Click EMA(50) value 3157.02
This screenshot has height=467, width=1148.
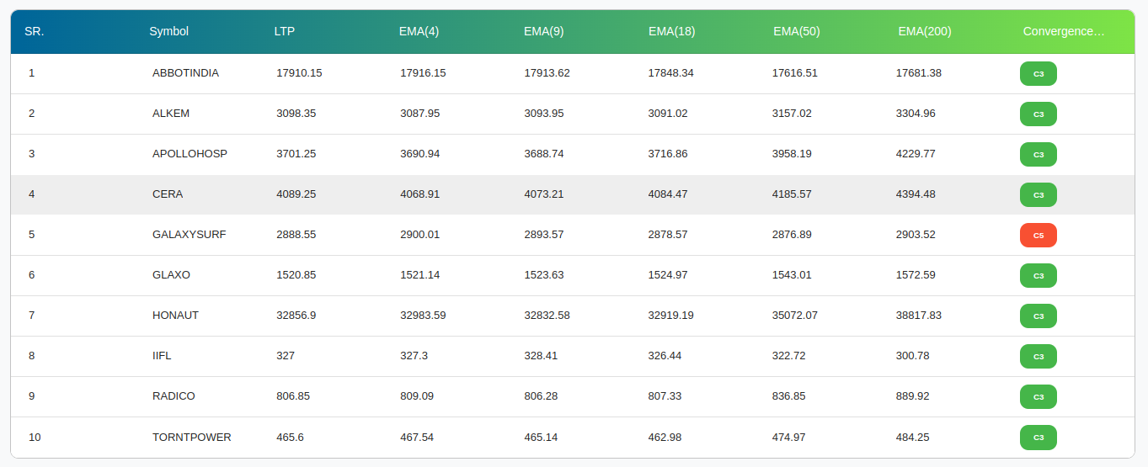[793, 114]
